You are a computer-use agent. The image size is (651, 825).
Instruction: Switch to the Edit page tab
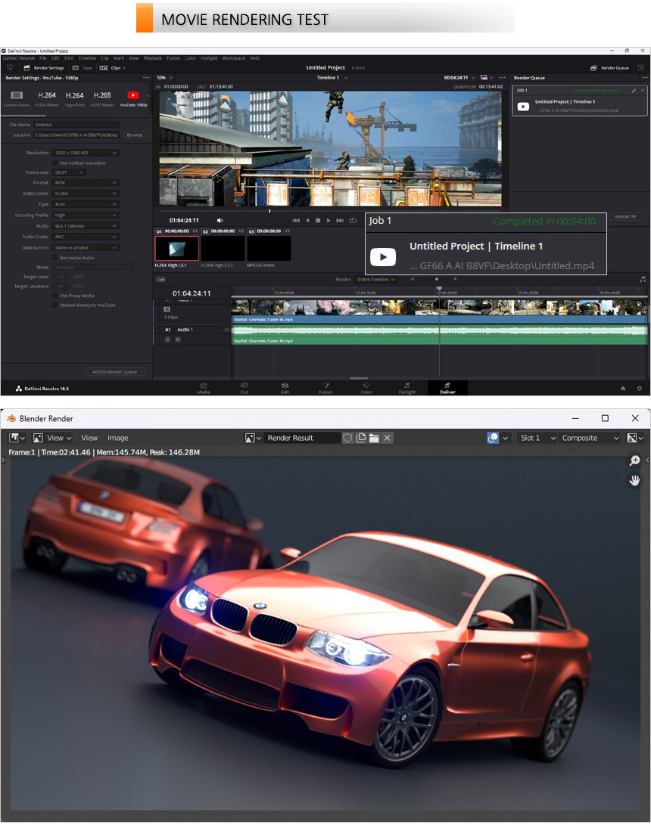click(x=285, y=388)
